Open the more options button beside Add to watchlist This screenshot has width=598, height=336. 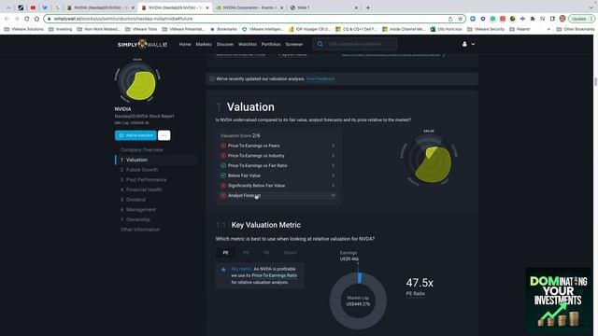(164, 135)
